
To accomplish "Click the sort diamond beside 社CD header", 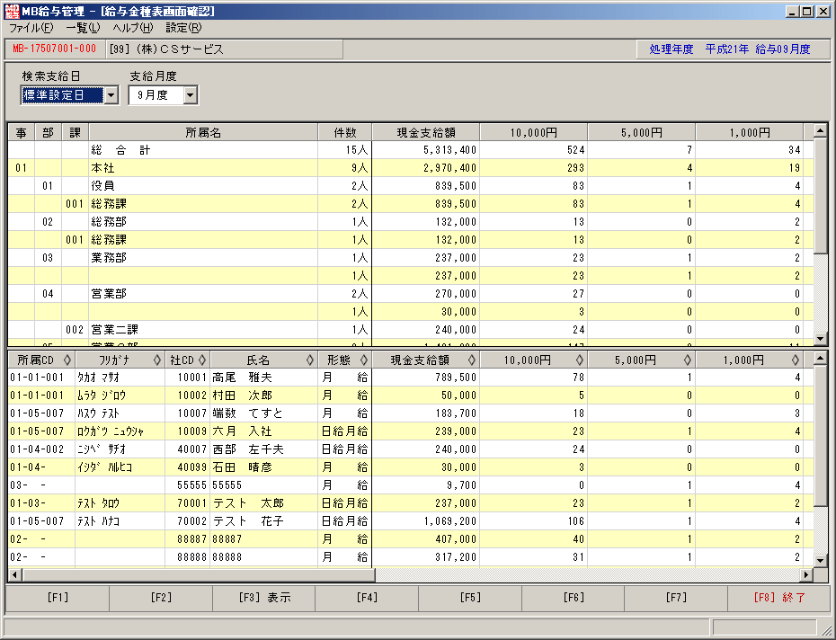I will pyautogui.click(x=202, y=360).
